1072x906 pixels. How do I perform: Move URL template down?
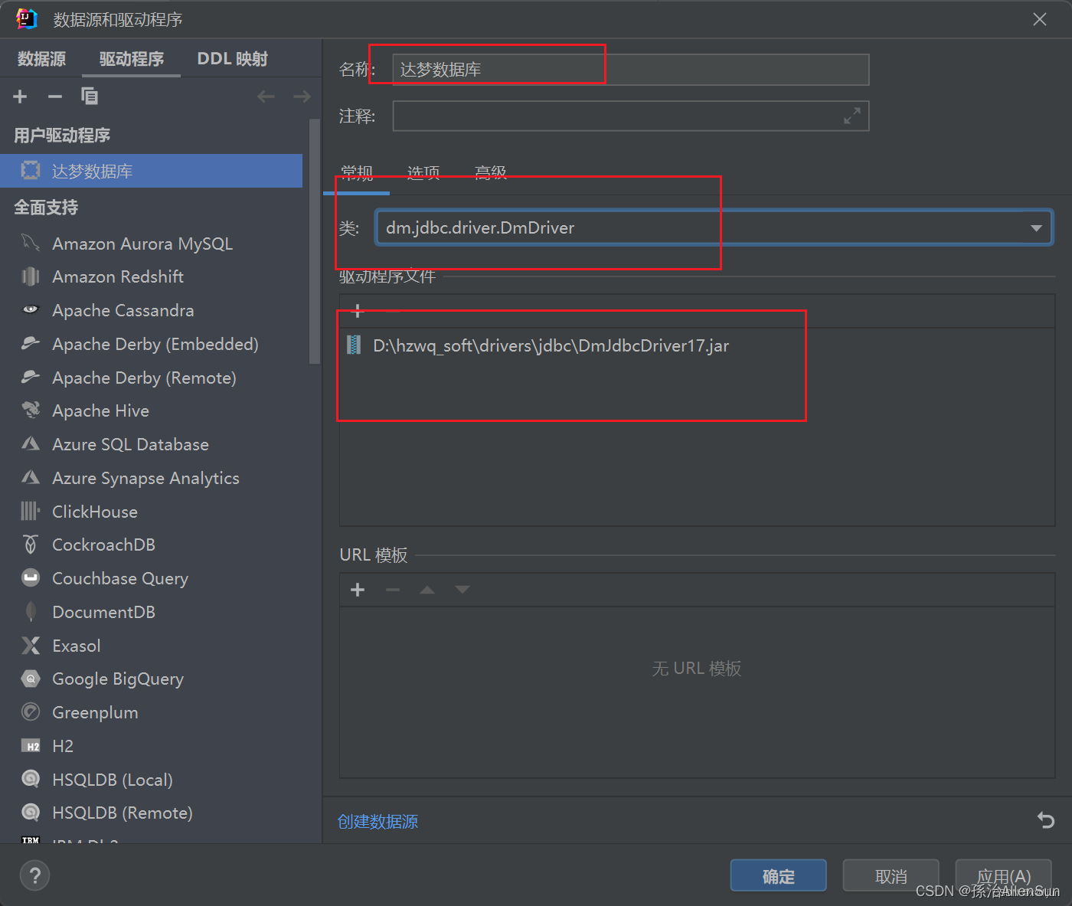click(462, 590)
